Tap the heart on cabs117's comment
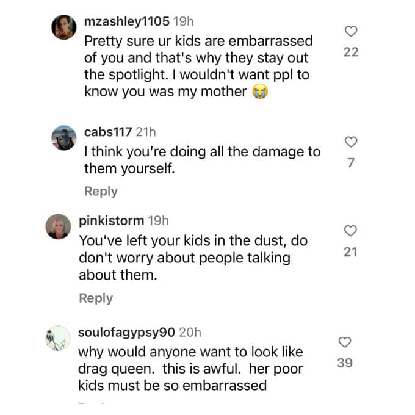Viewport: 415px width, 415px height. (x=351, y=142)
